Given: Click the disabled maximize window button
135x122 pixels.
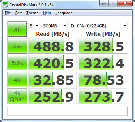Looking at the screenshot, I should coord(113,4).
